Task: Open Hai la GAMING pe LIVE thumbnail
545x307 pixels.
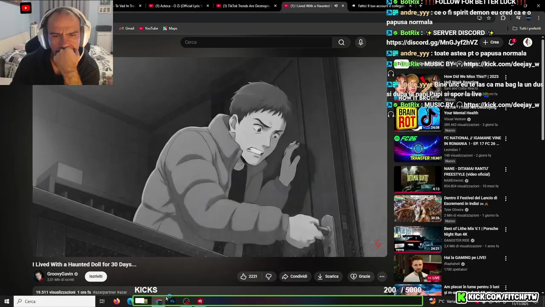Action: 418,269
